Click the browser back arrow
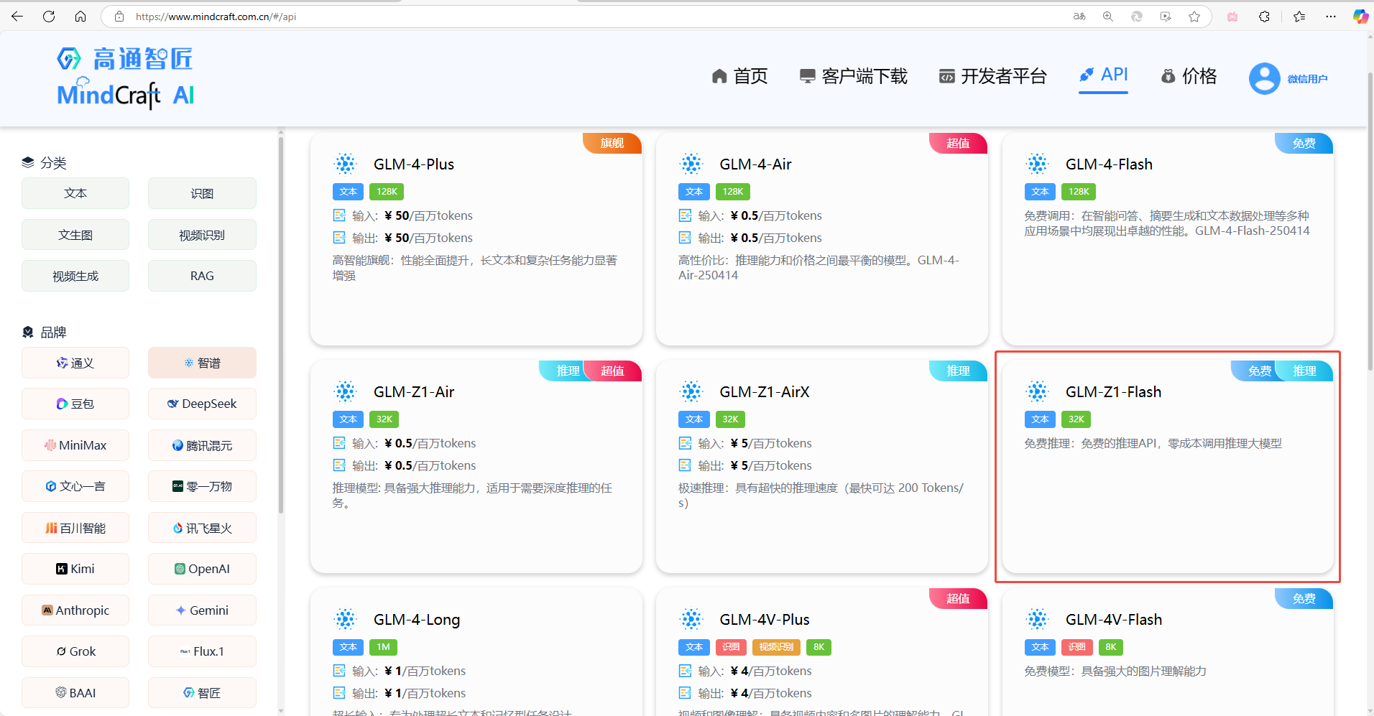Viewport: 1374px width, 716px height. 17,16
